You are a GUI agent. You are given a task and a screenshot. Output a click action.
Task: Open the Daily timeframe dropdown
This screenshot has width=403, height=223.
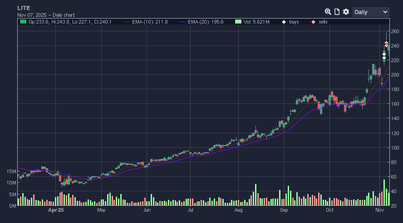[371, 12]
